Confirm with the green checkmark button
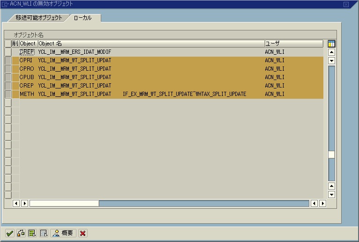This screenshot has height=242, width=359. tap(10, 233)
